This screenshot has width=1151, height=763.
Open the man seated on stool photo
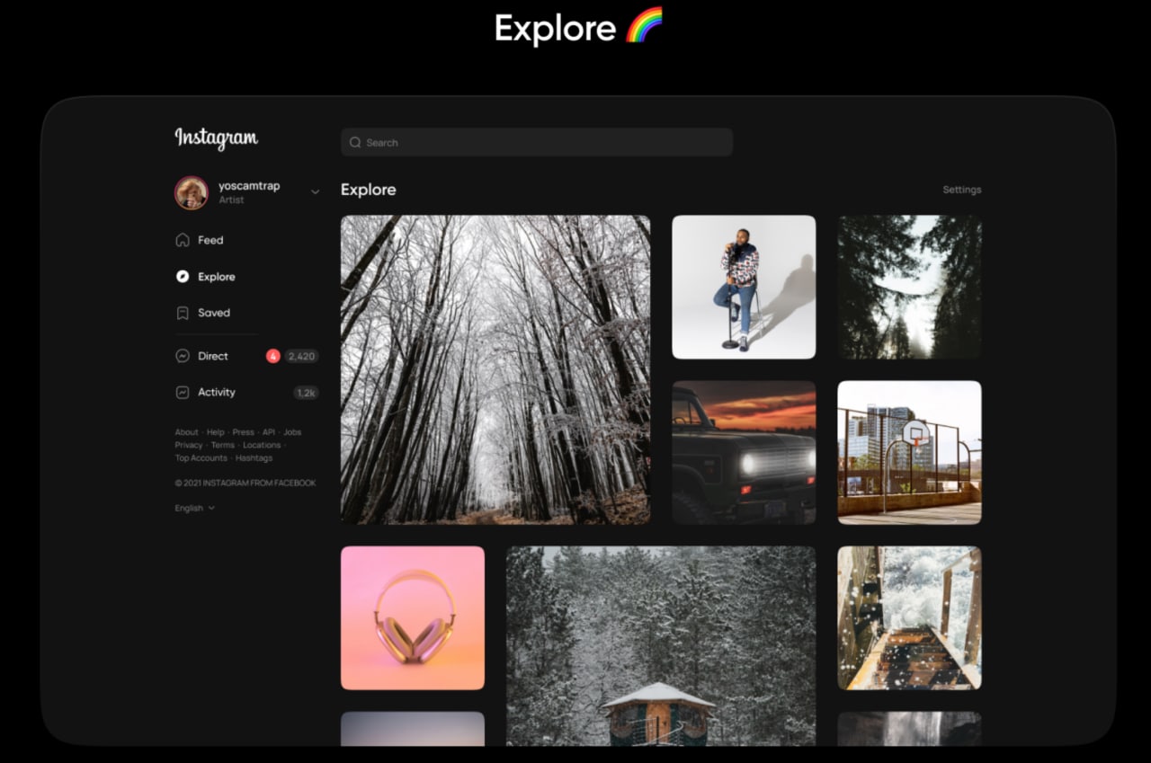(x=744, y=287)
